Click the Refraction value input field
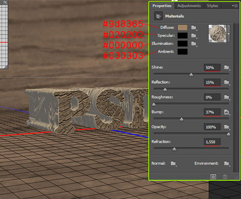The image size is (241, 199). click(212, 142)
